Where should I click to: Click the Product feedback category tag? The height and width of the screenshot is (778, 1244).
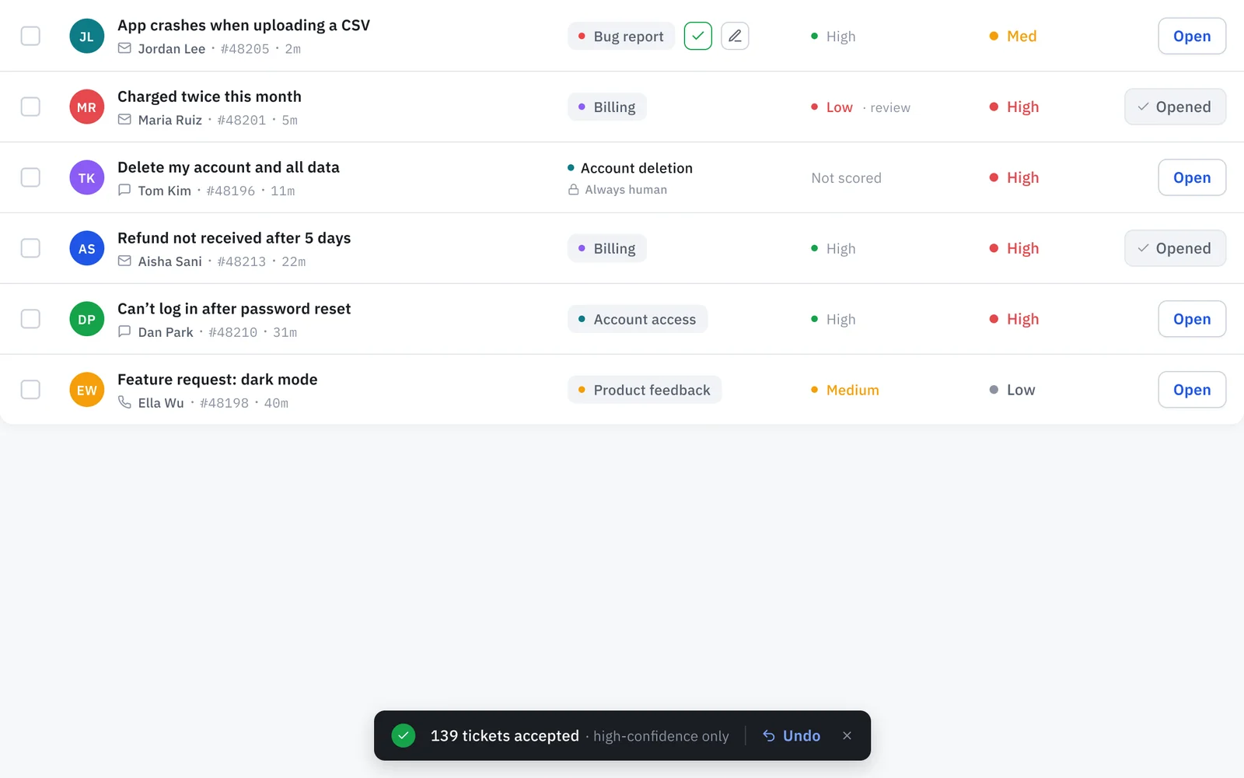point(645,390)
